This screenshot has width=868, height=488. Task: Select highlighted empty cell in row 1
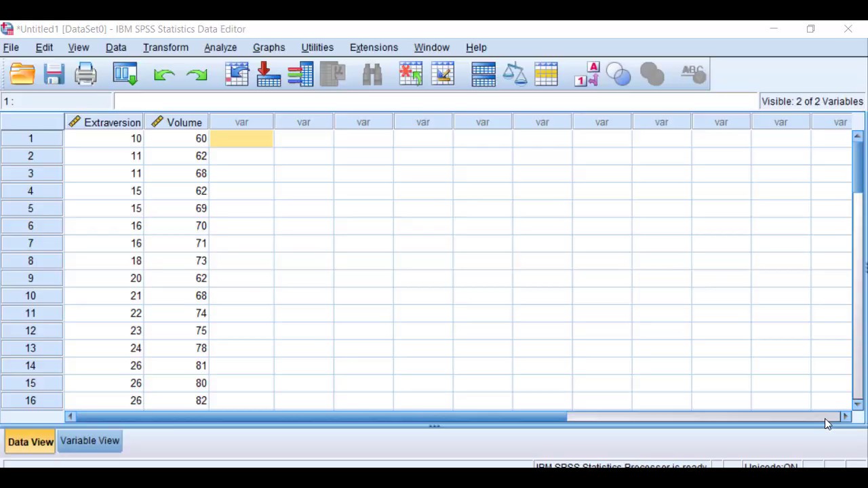(242, 138)
